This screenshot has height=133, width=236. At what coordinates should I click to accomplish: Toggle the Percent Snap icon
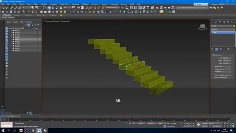95,7
